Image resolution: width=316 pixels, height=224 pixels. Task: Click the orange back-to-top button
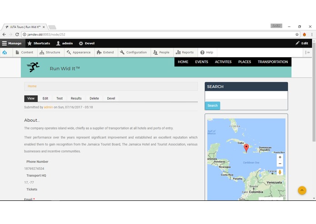point(302,190)
